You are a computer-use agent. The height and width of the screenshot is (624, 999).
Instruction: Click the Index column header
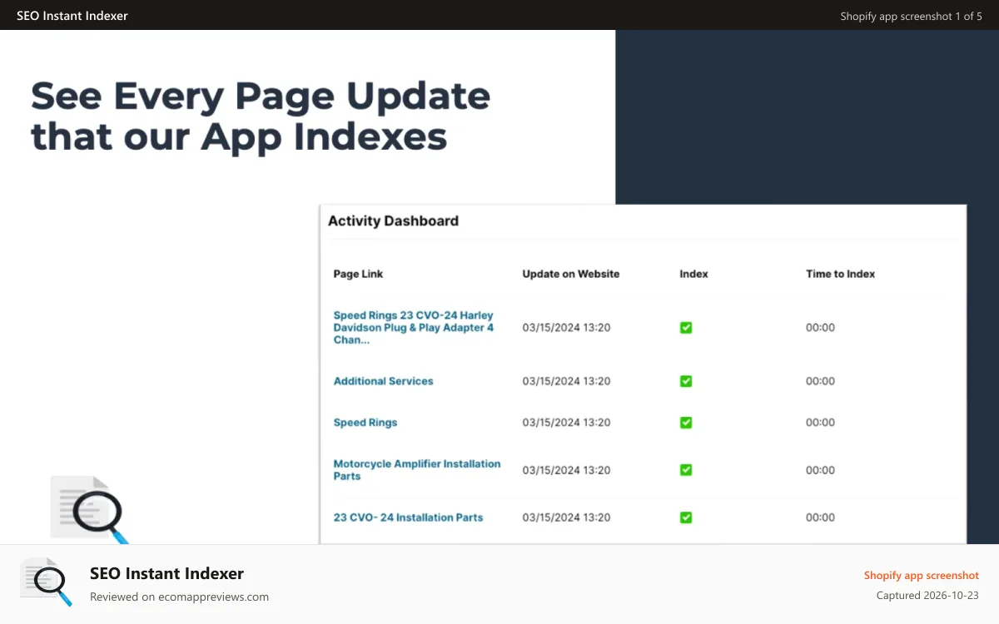point(693,274)
